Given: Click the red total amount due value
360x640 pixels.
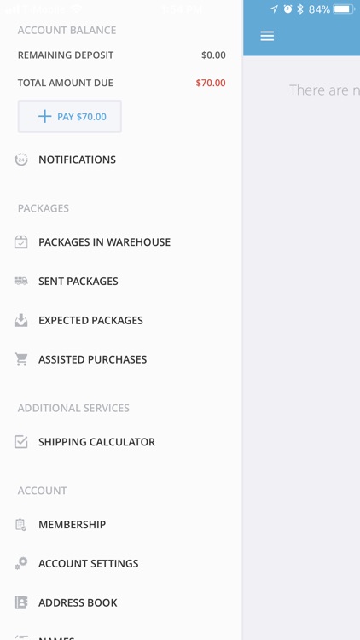Looking at the screenshot, I should (x=211, y=83).
